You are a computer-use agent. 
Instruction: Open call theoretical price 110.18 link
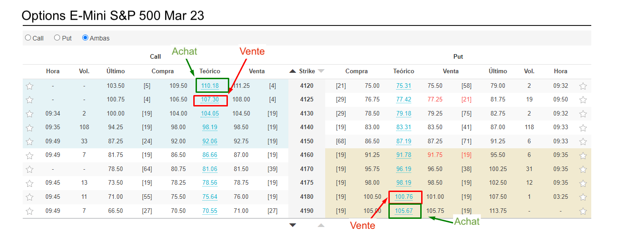pyautogui.click(x=210, y=86)
